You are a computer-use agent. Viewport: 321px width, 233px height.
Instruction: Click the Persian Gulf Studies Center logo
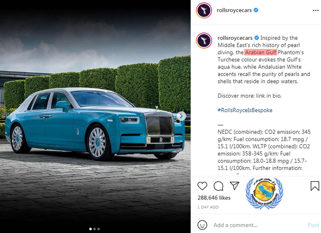(x=264, y=193)
